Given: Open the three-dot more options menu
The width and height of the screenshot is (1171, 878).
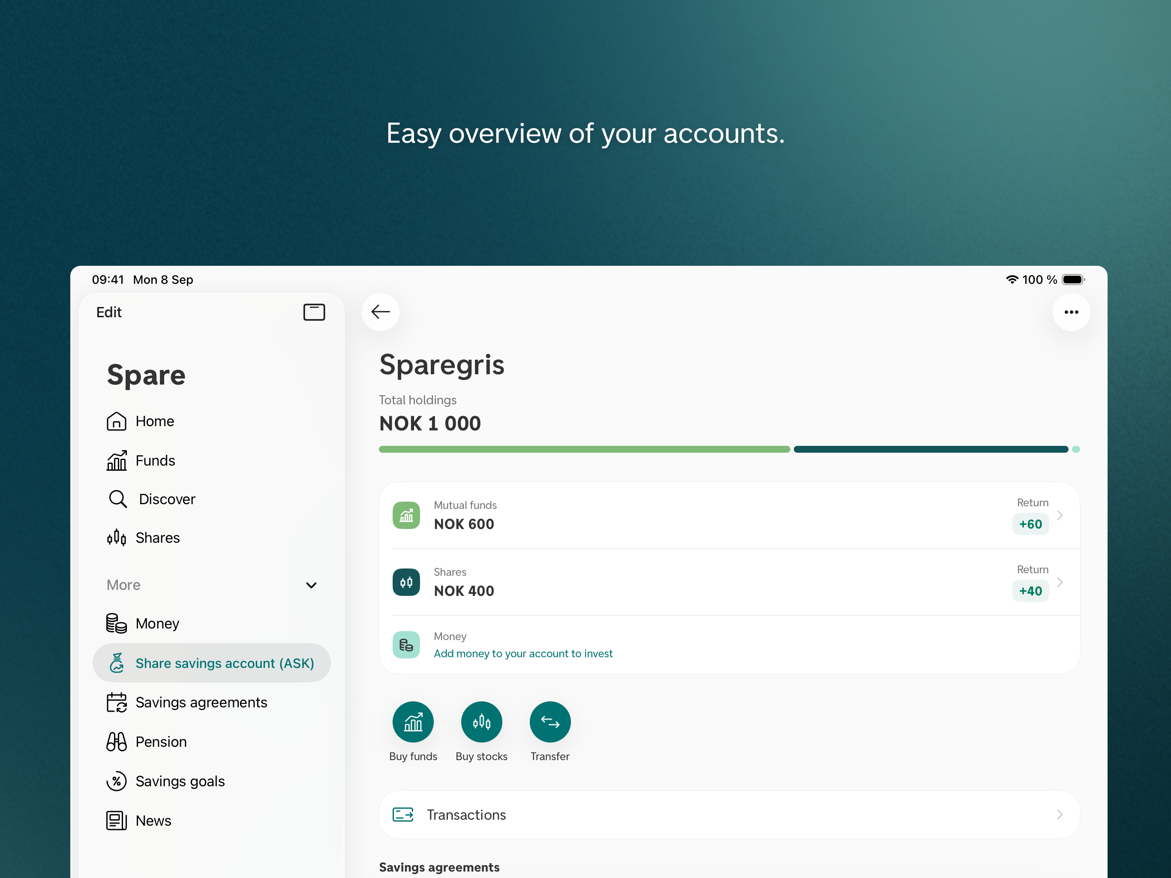Looking at the screenshot, I should 1071,312.
